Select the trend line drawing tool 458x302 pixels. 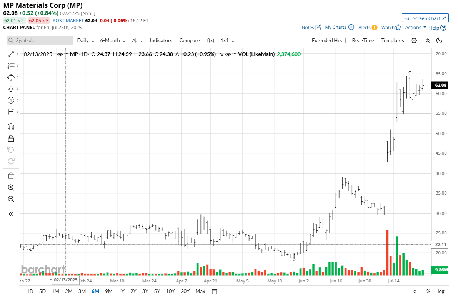11,54
